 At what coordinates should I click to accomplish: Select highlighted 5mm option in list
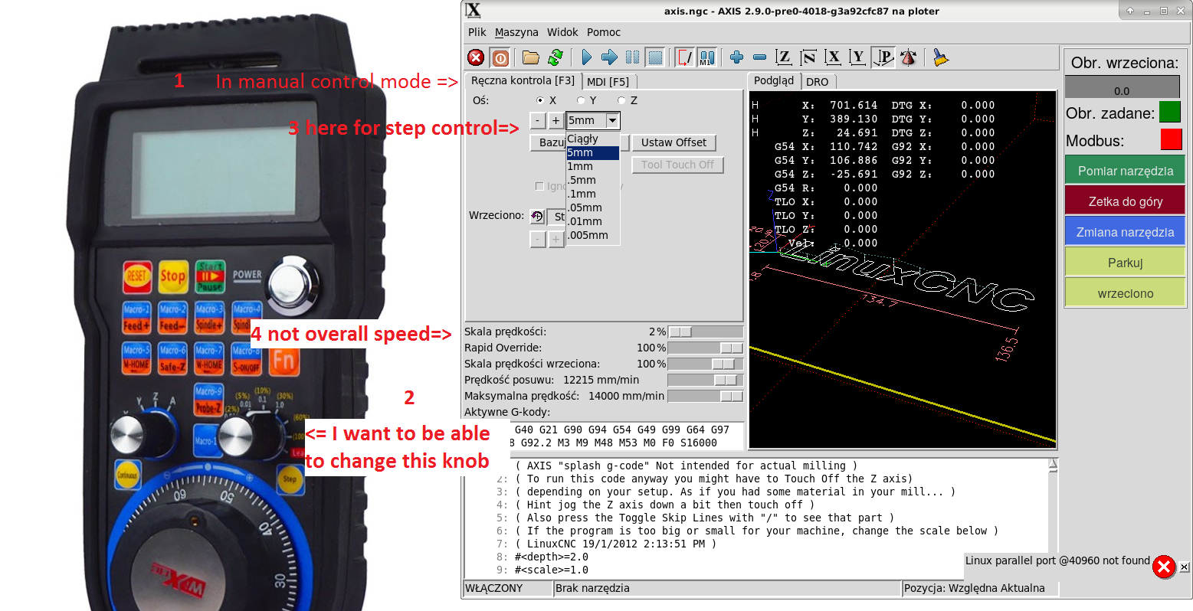coord(593,152)
